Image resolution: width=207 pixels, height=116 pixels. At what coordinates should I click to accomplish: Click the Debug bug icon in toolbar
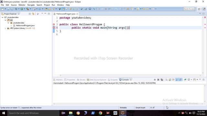click(x=16, y=9)
